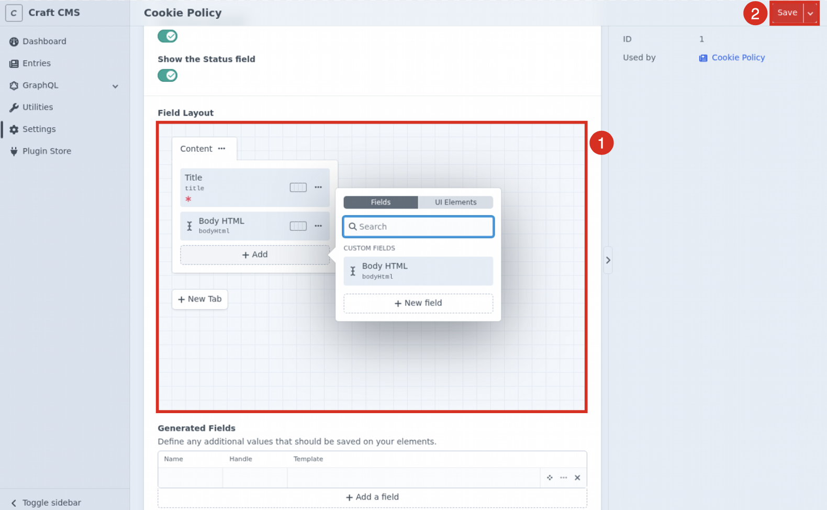Screen dimensions: 827x510
Task: Click Toggle sidebar
Action: pos(46,503)
